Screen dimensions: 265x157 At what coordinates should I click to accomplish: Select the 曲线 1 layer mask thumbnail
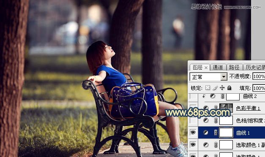226,133
